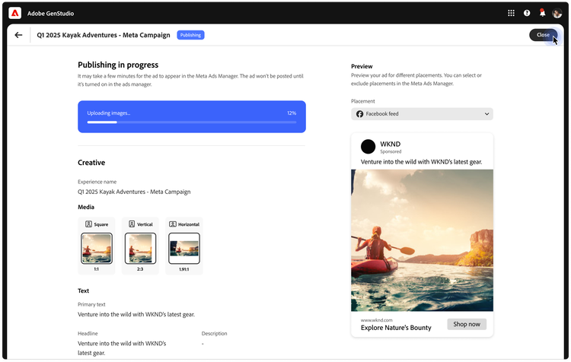The width and height of the screenshot is (571, 362).
Task: Select the Vertical media format
Action: (x=140, y=245)
